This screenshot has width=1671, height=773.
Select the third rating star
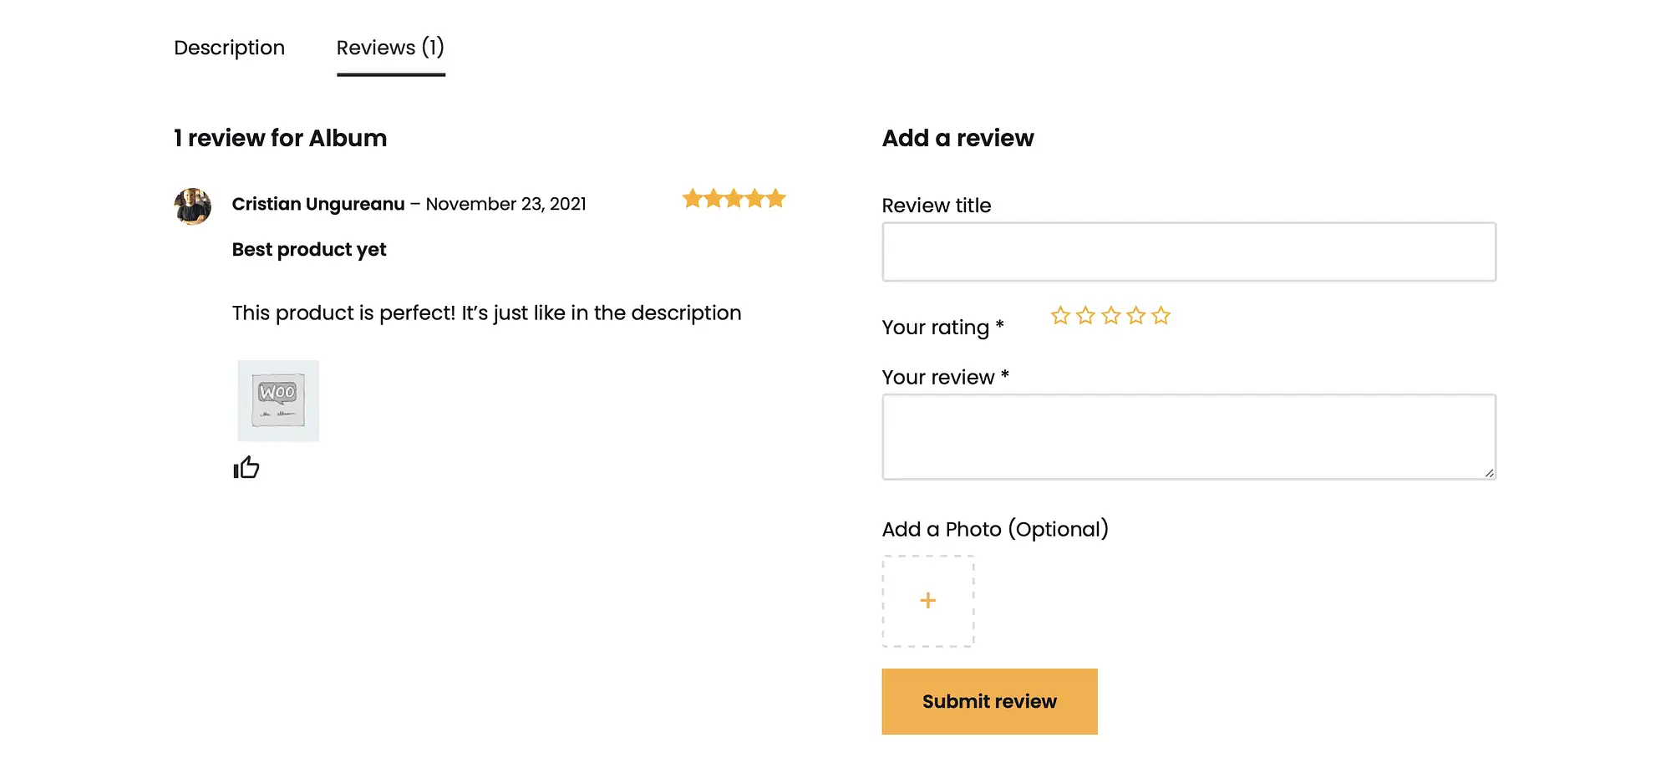pos(1110,315)
